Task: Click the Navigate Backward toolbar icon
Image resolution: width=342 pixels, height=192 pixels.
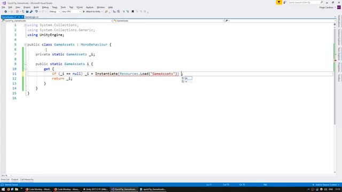Action: 6,12
